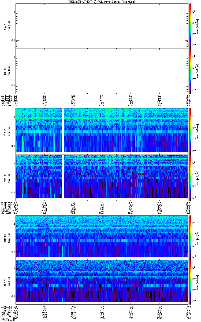Click the '0.1' tick of THE B⊥ panel
This screenshot has width=201, height=322.
point(13,252)
